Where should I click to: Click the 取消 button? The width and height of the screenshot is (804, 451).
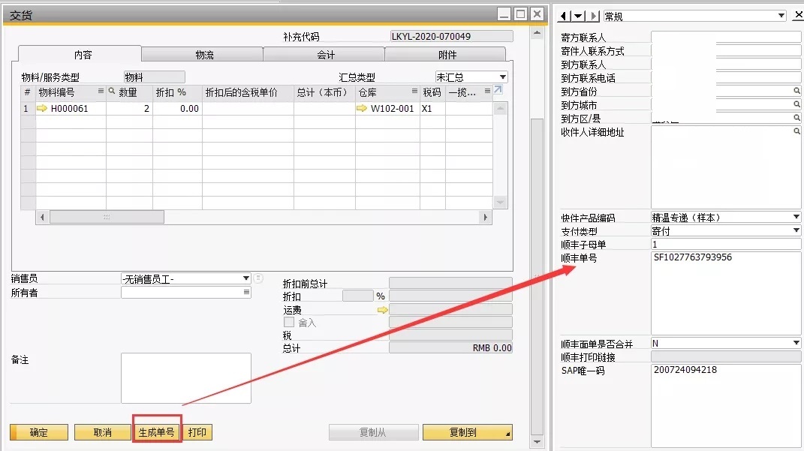tap(103, 432)
